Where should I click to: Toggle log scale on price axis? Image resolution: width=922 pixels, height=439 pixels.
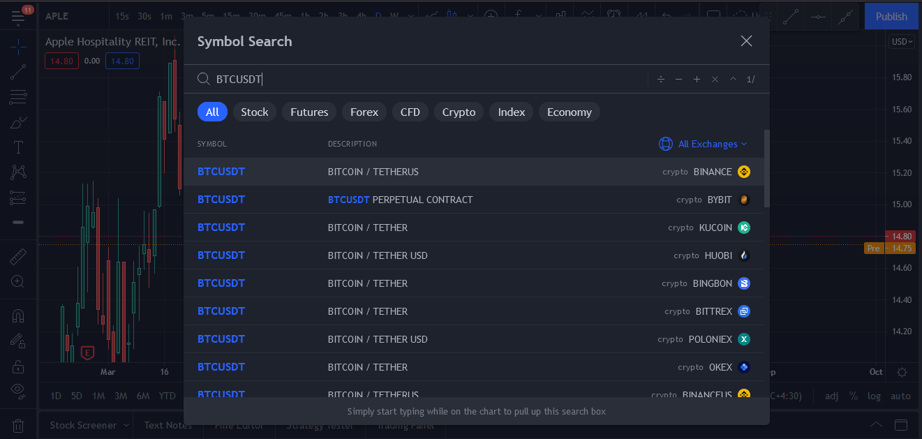(x=874, y=396)
